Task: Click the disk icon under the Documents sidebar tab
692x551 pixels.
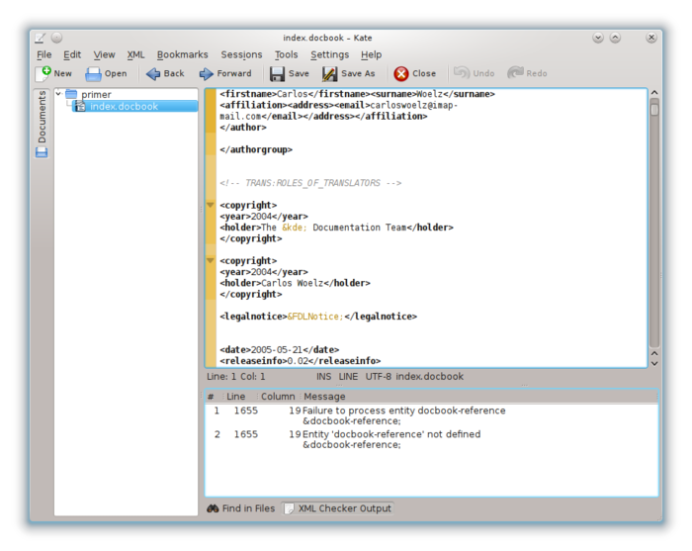Action: pyautogui.click(x=42, y=152)
